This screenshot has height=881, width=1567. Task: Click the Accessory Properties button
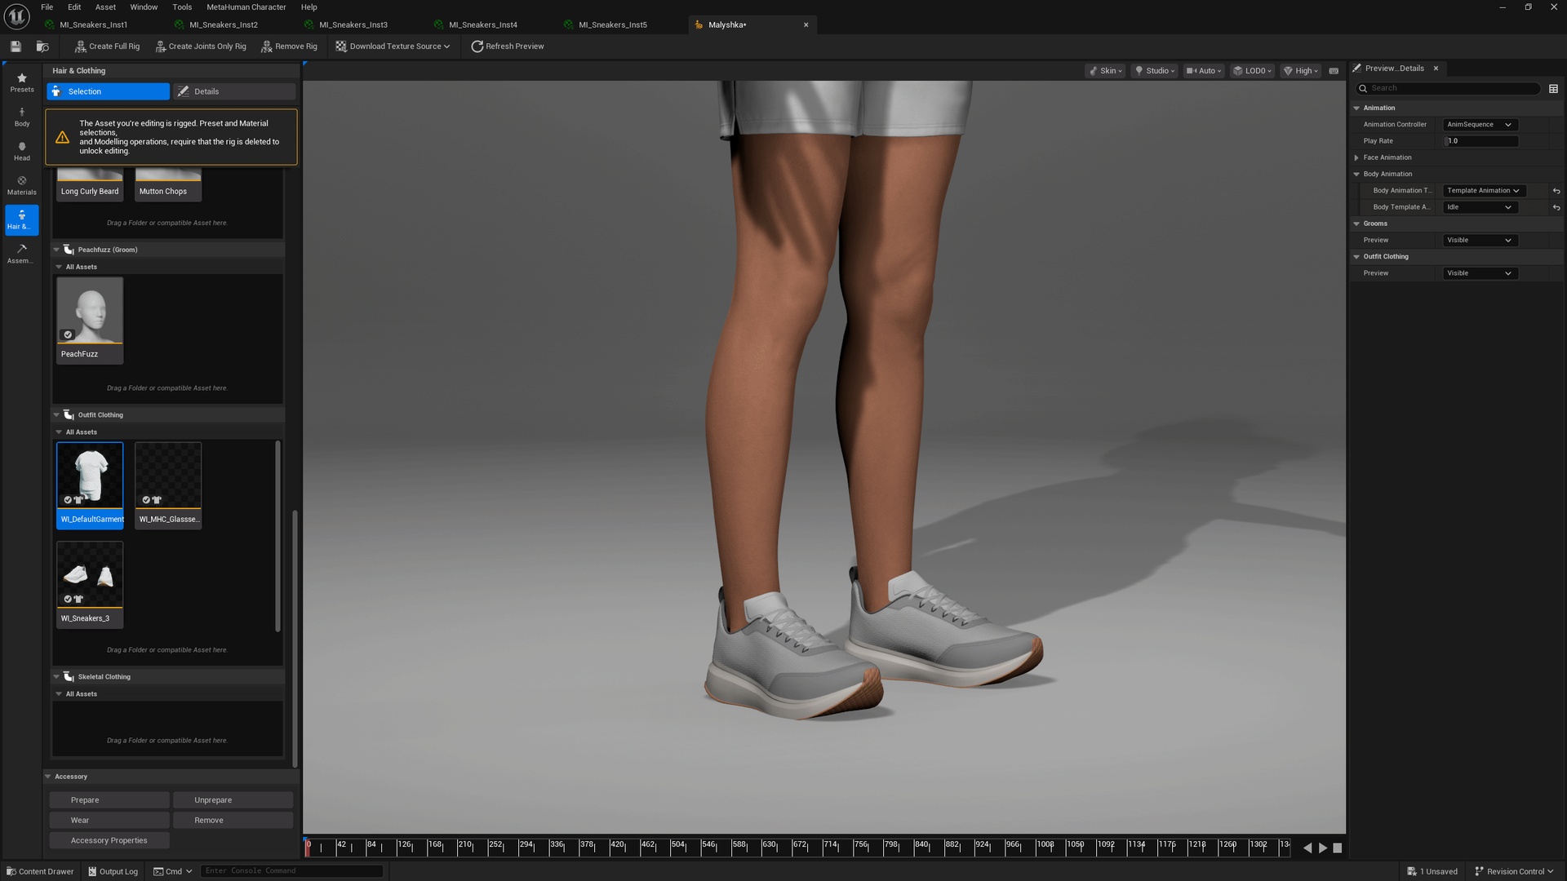[109, 841]
